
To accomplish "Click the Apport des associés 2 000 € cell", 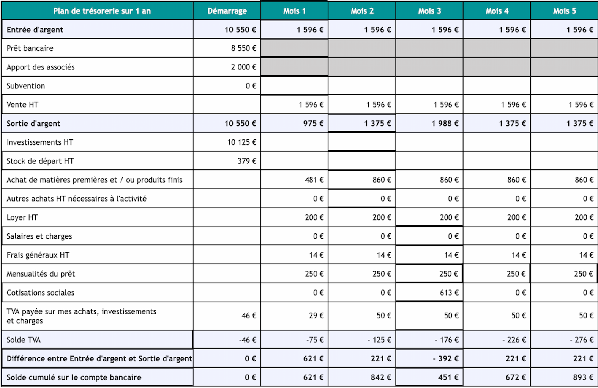I will [x=227, y=67].
